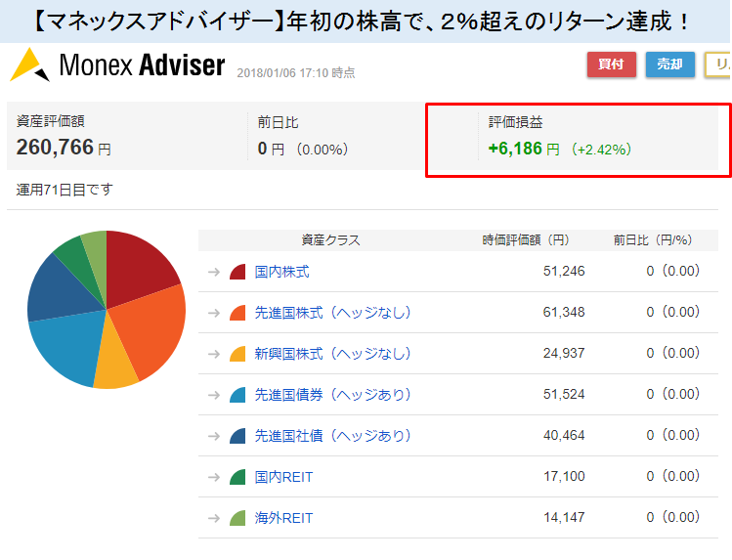Click the yellow-orange pie chart slice
Image resolution: width=732 pixels, height=560 pixels.
pos(114,362)
